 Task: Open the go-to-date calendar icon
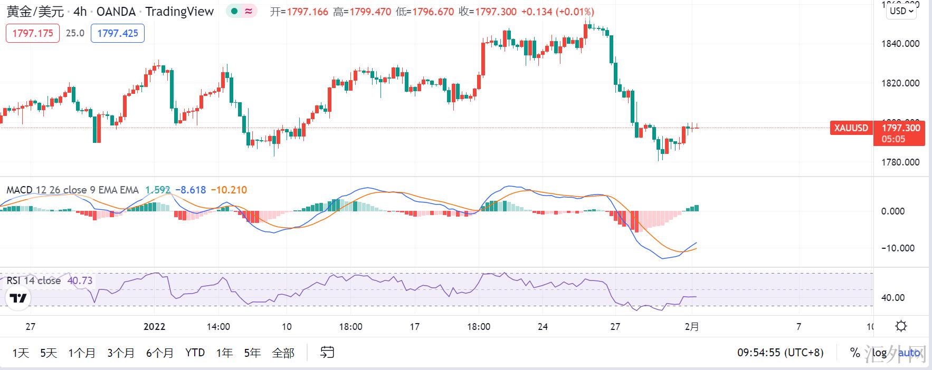[327, 353]
